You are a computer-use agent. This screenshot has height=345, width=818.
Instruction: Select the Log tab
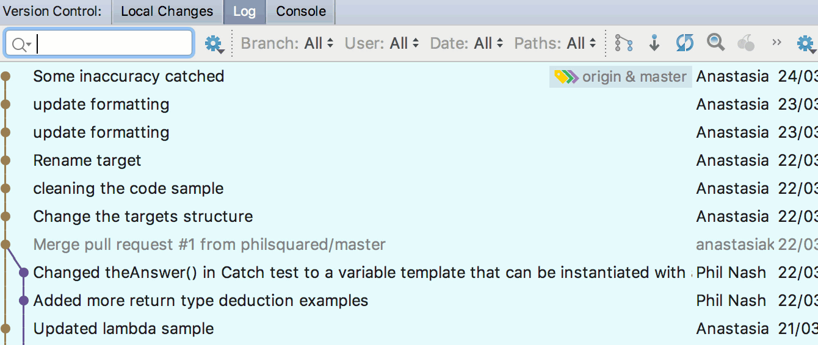click(244, 12)
